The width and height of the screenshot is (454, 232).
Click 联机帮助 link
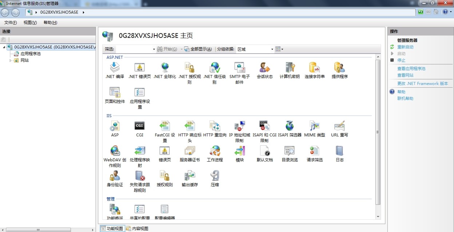[405, 98]
